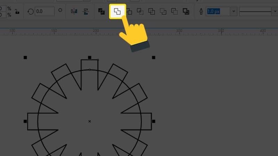This screenshot has width=278, height=156.
Task: Click the top-center selection handle
Action: point(90,58)
